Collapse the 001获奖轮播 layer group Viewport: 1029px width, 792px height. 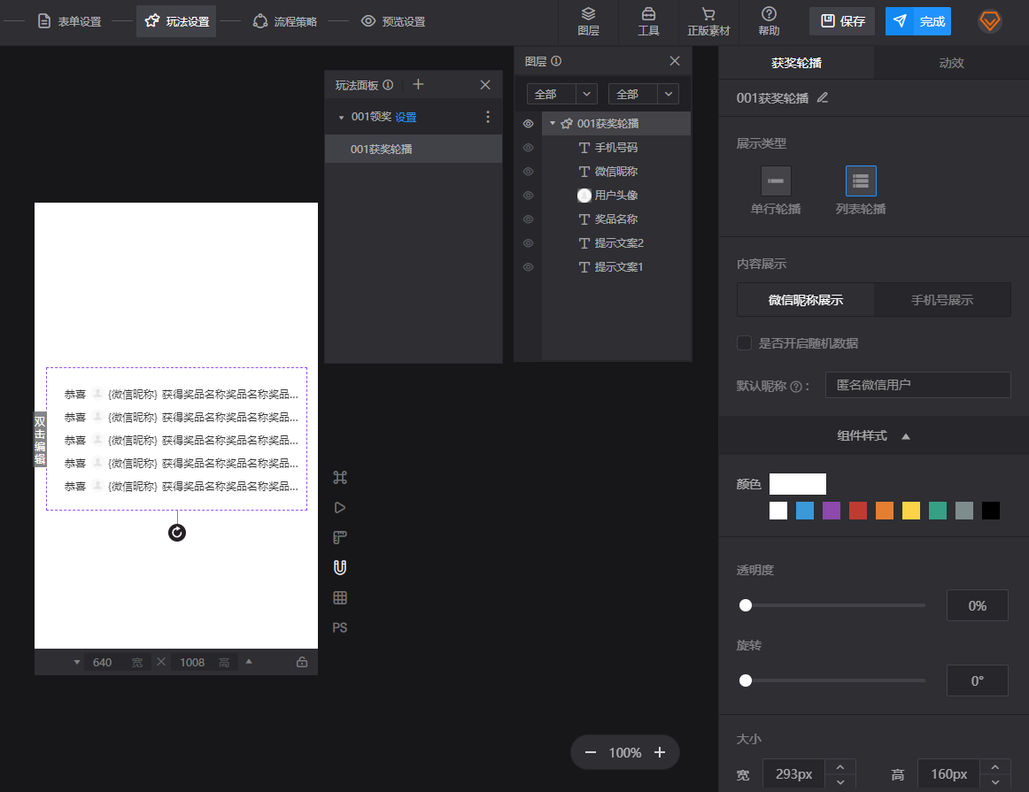click(x=553, y=123)
